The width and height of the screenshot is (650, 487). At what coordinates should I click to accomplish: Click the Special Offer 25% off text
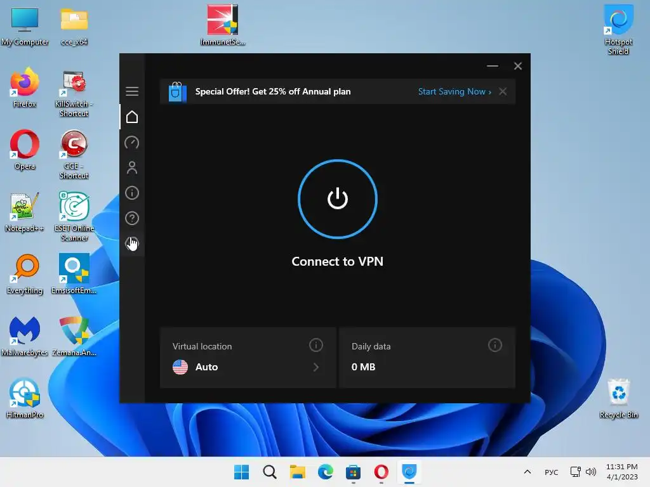(x=273, y=91)
